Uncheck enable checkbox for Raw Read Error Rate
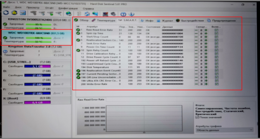 pos(216,30)
